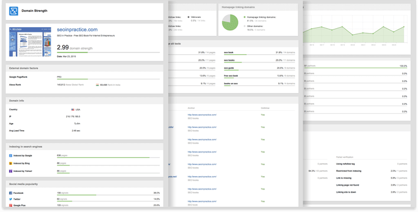Screen dimensions: 418x212
Task: Click the 'Using nofollow tag' row
Action: (371, 164)
